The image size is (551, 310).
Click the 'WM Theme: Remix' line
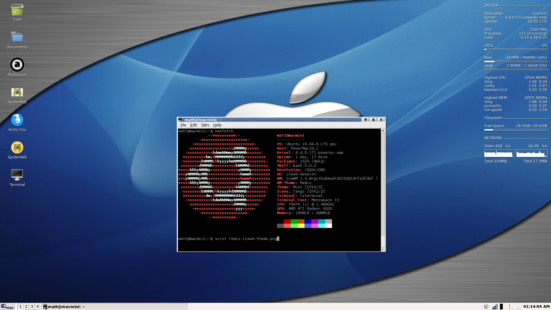(294, 183)
